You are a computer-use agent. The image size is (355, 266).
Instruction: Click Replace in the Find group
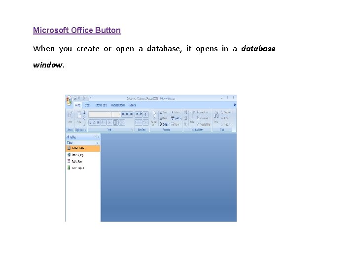tap(225, 112)
